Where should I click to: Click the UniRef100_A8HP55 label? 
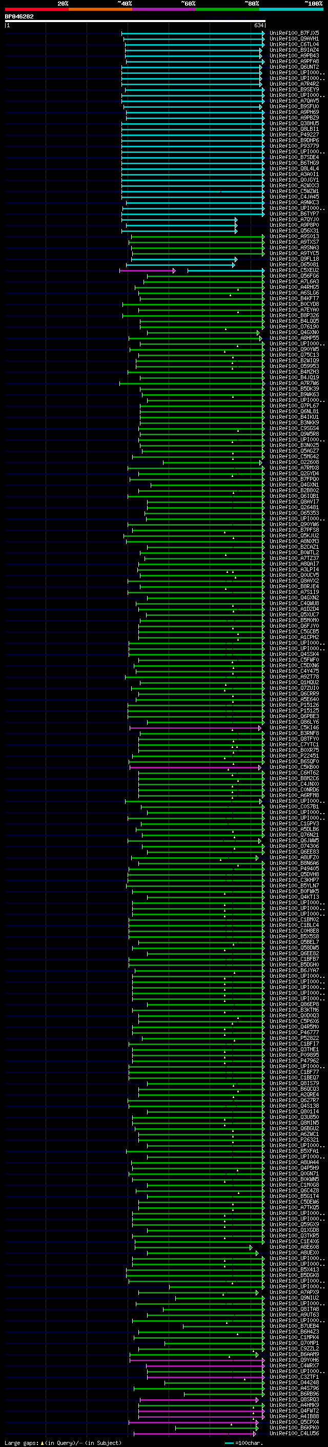point(294,338)
